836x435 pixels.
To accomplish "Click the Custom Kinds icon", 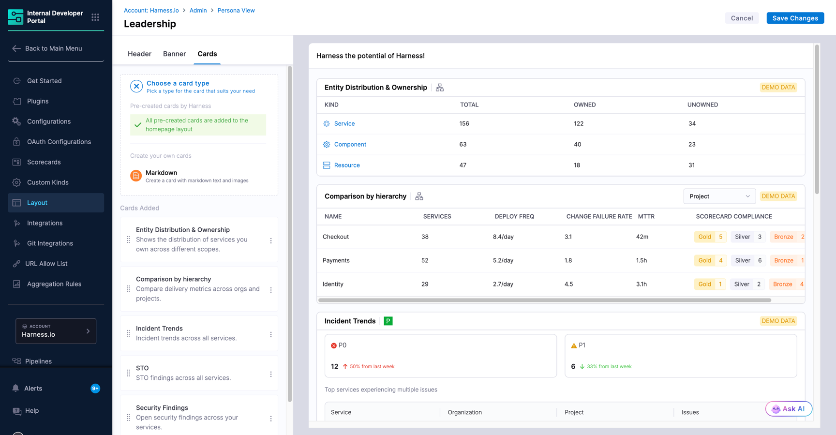I will [17, 182].
